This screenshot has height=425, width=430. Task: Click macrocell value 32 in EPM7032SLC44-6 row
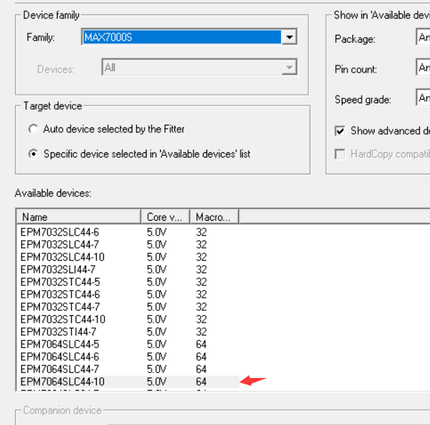click(201, 232)
